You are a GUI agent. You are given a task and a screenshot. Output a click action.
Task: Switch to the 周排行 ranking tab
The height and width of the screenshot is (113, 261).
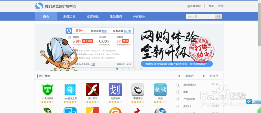189,76
